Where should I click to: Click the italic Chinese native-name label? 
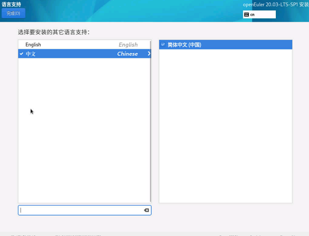pyautogui.click(x=127, y=54)
